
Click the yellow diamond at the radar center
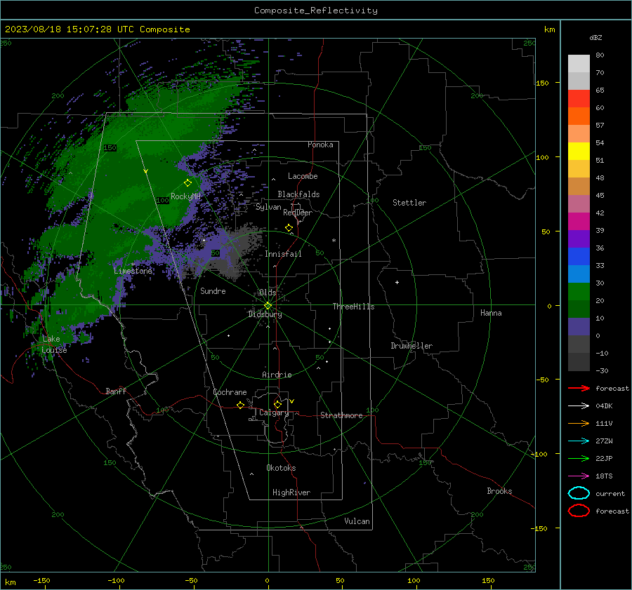click(x=268, y=306)
